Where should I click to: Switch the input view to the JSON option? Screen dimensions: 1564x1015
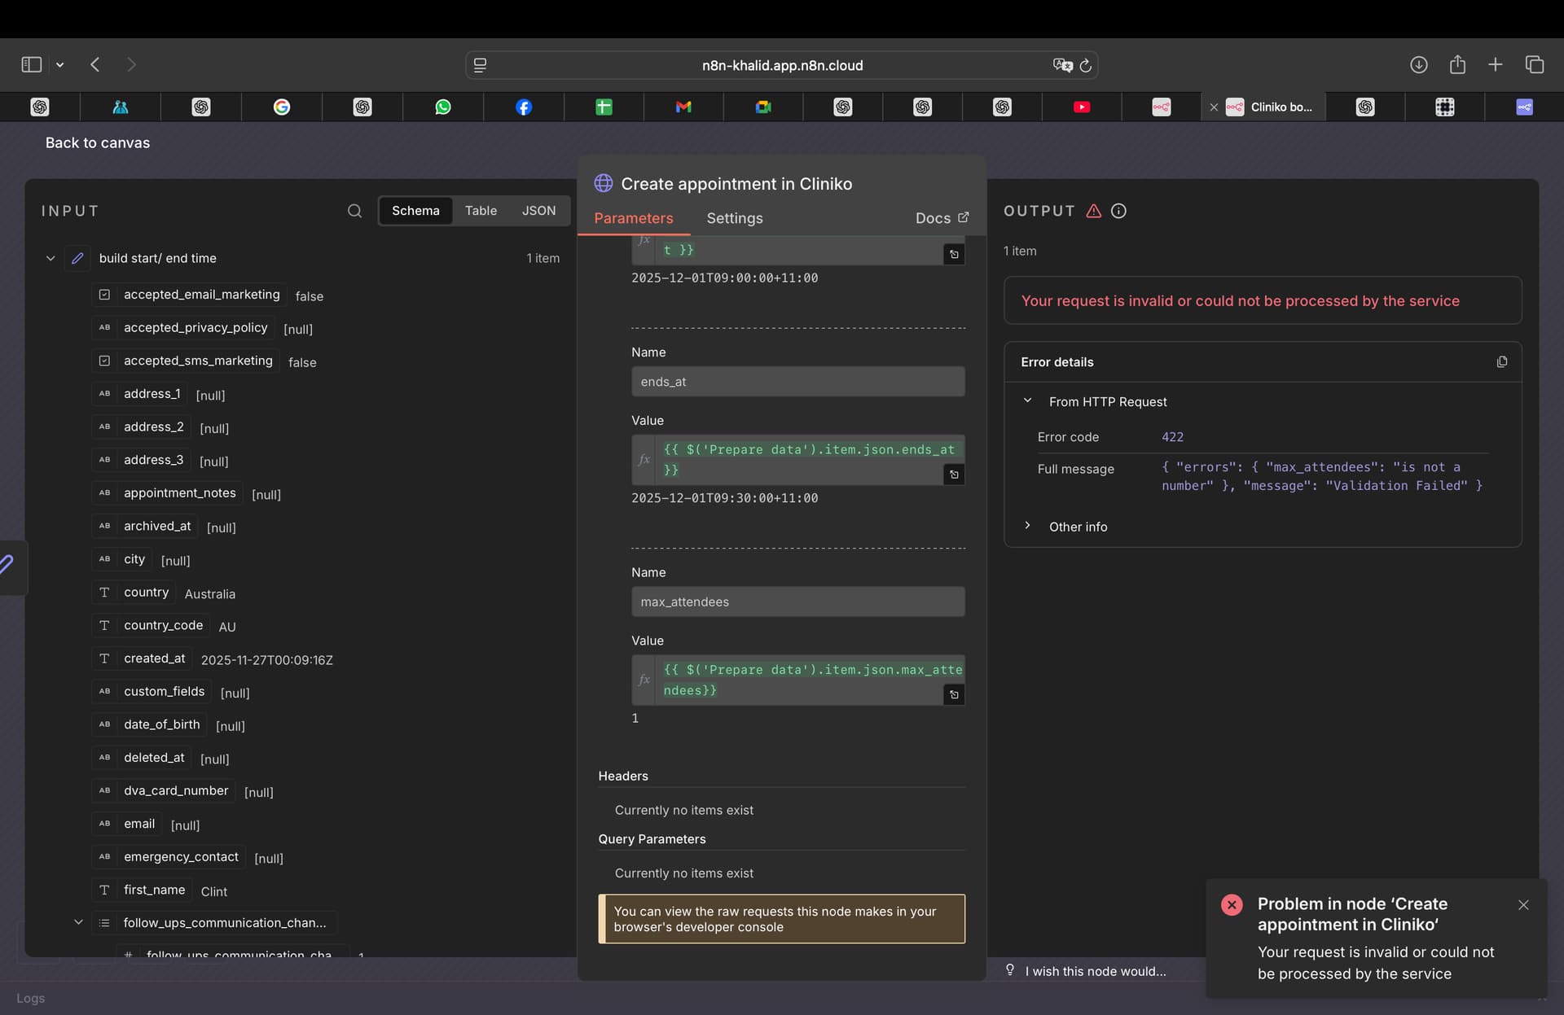click(x=538, y=211)
